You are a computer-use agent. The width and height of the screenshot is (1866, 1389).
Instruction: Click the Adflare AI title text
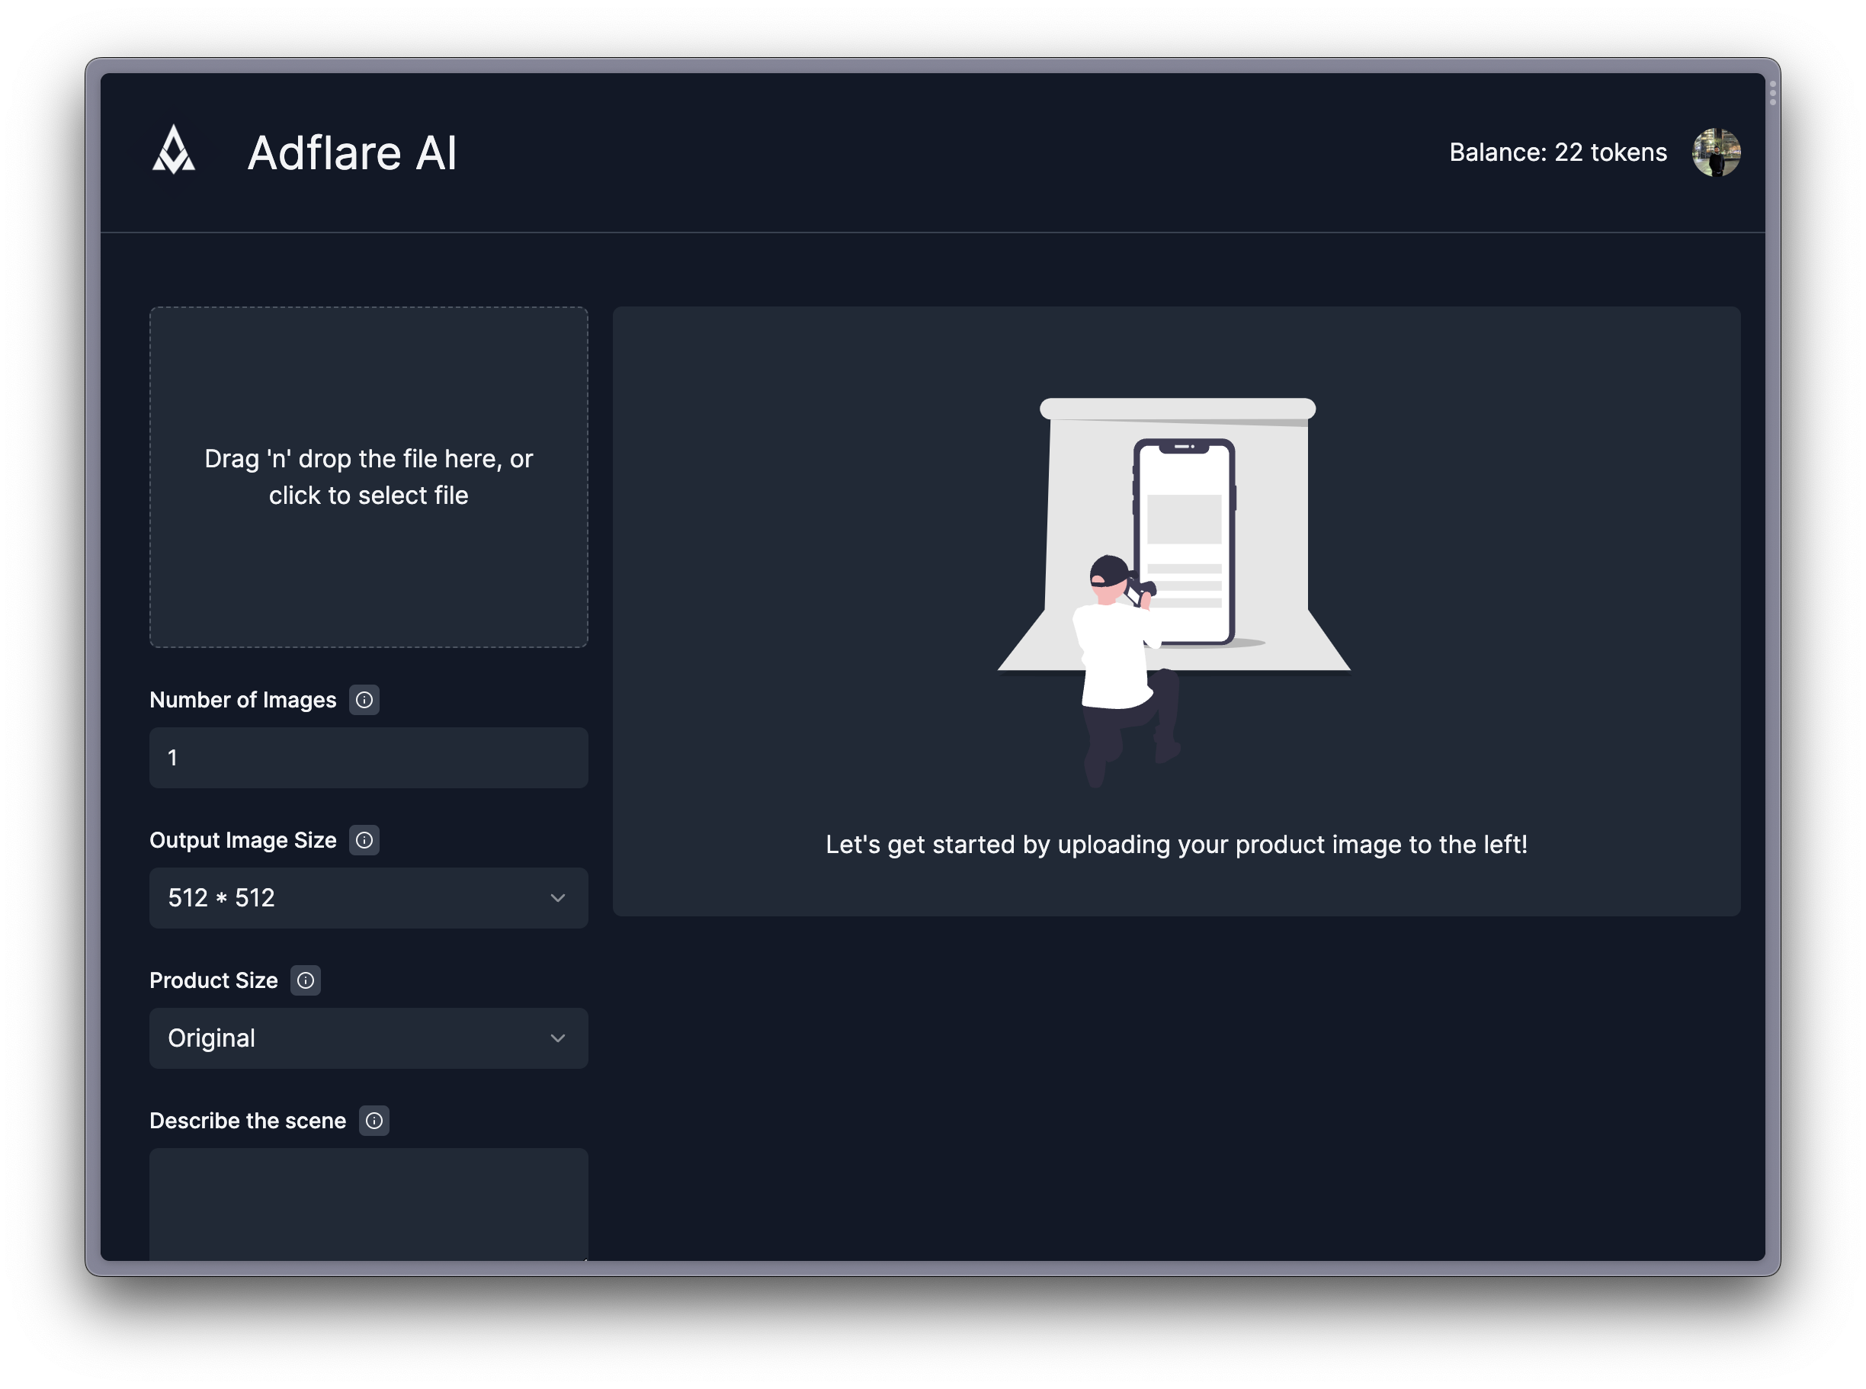352,153
